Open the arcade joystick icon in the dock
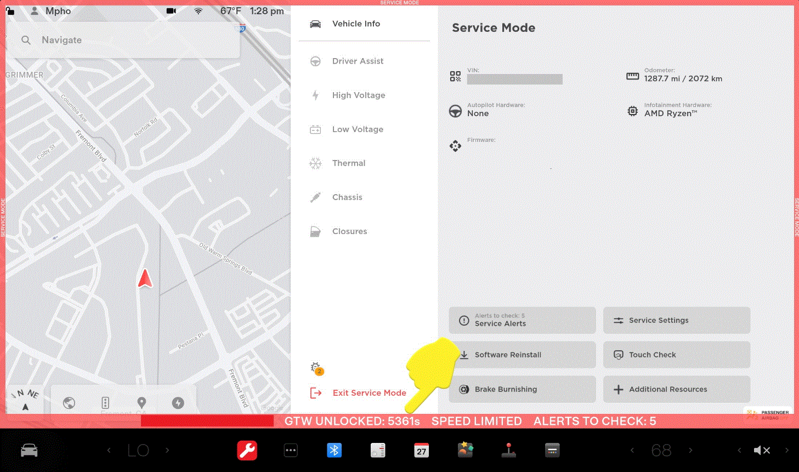 [x=508, y=450]
